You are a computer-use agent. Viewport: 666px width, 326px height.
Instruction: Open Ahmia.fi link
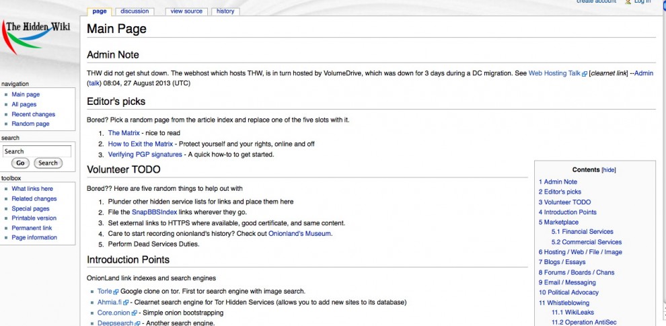click(x=110, y=302)
